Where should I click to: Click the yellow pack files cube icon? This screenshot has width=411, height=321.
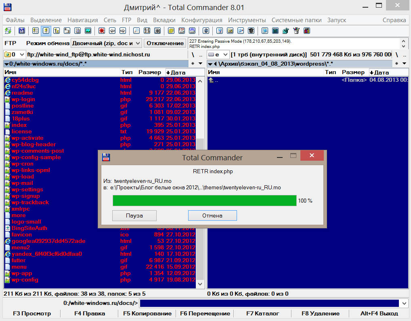171,31
